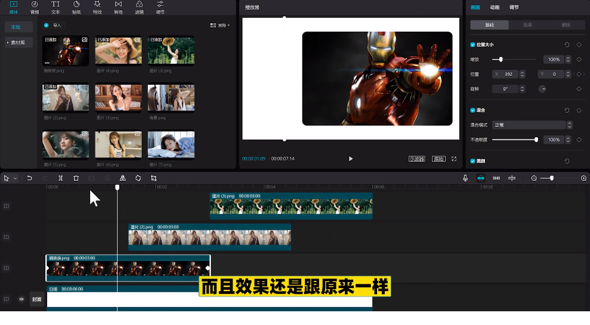590x325 pixels.
Task: Click the quality button left of 原始
Action: (x=416, y=159)
